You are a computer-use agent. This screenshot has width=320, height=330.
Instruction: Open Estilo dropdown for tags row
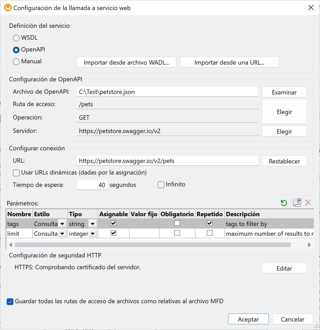62,224
